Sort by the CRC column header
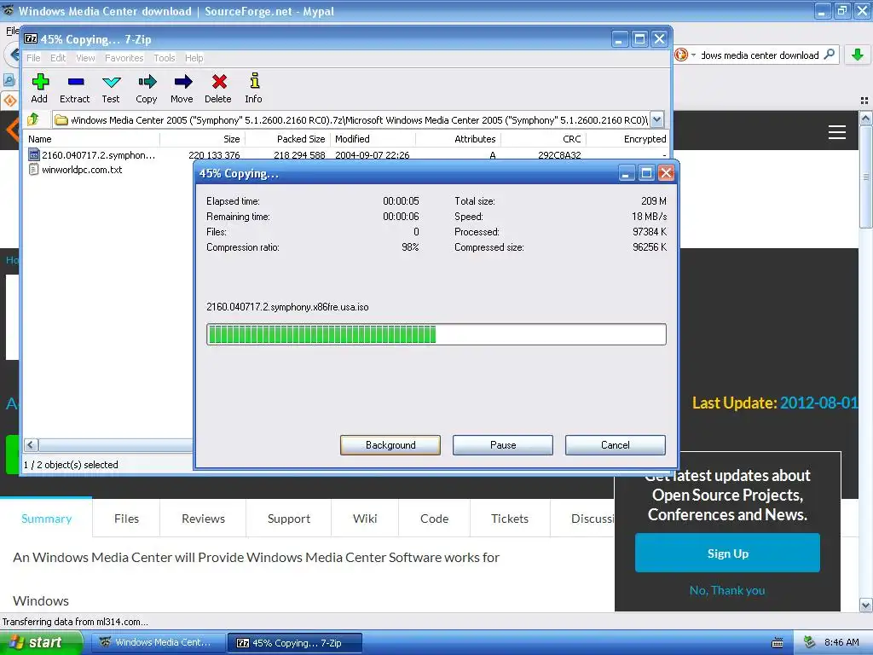This screenshot has height=655, width=873. [x=543, y=139]
